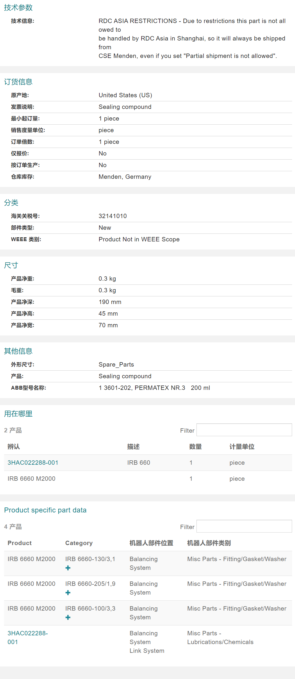Screen dimensions: 295x679
Task: Sort by the 描述 column header
Action: pos(133,447)
